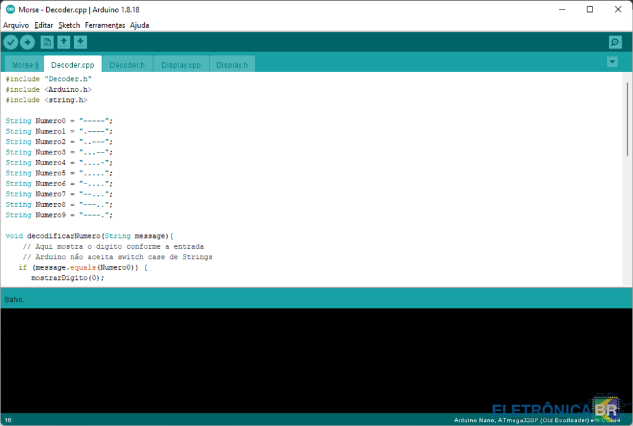
Task: Switch to the Morse tab
Action: pyautogui.click(x=25, y=65)
